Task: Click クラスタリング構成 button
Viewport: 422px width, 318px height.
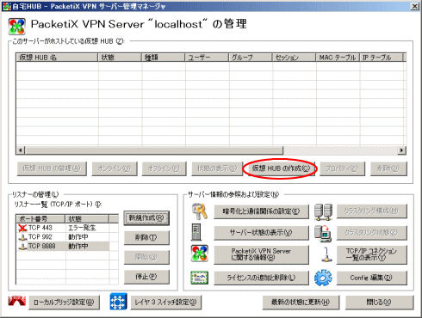Action: pos(372,211)
